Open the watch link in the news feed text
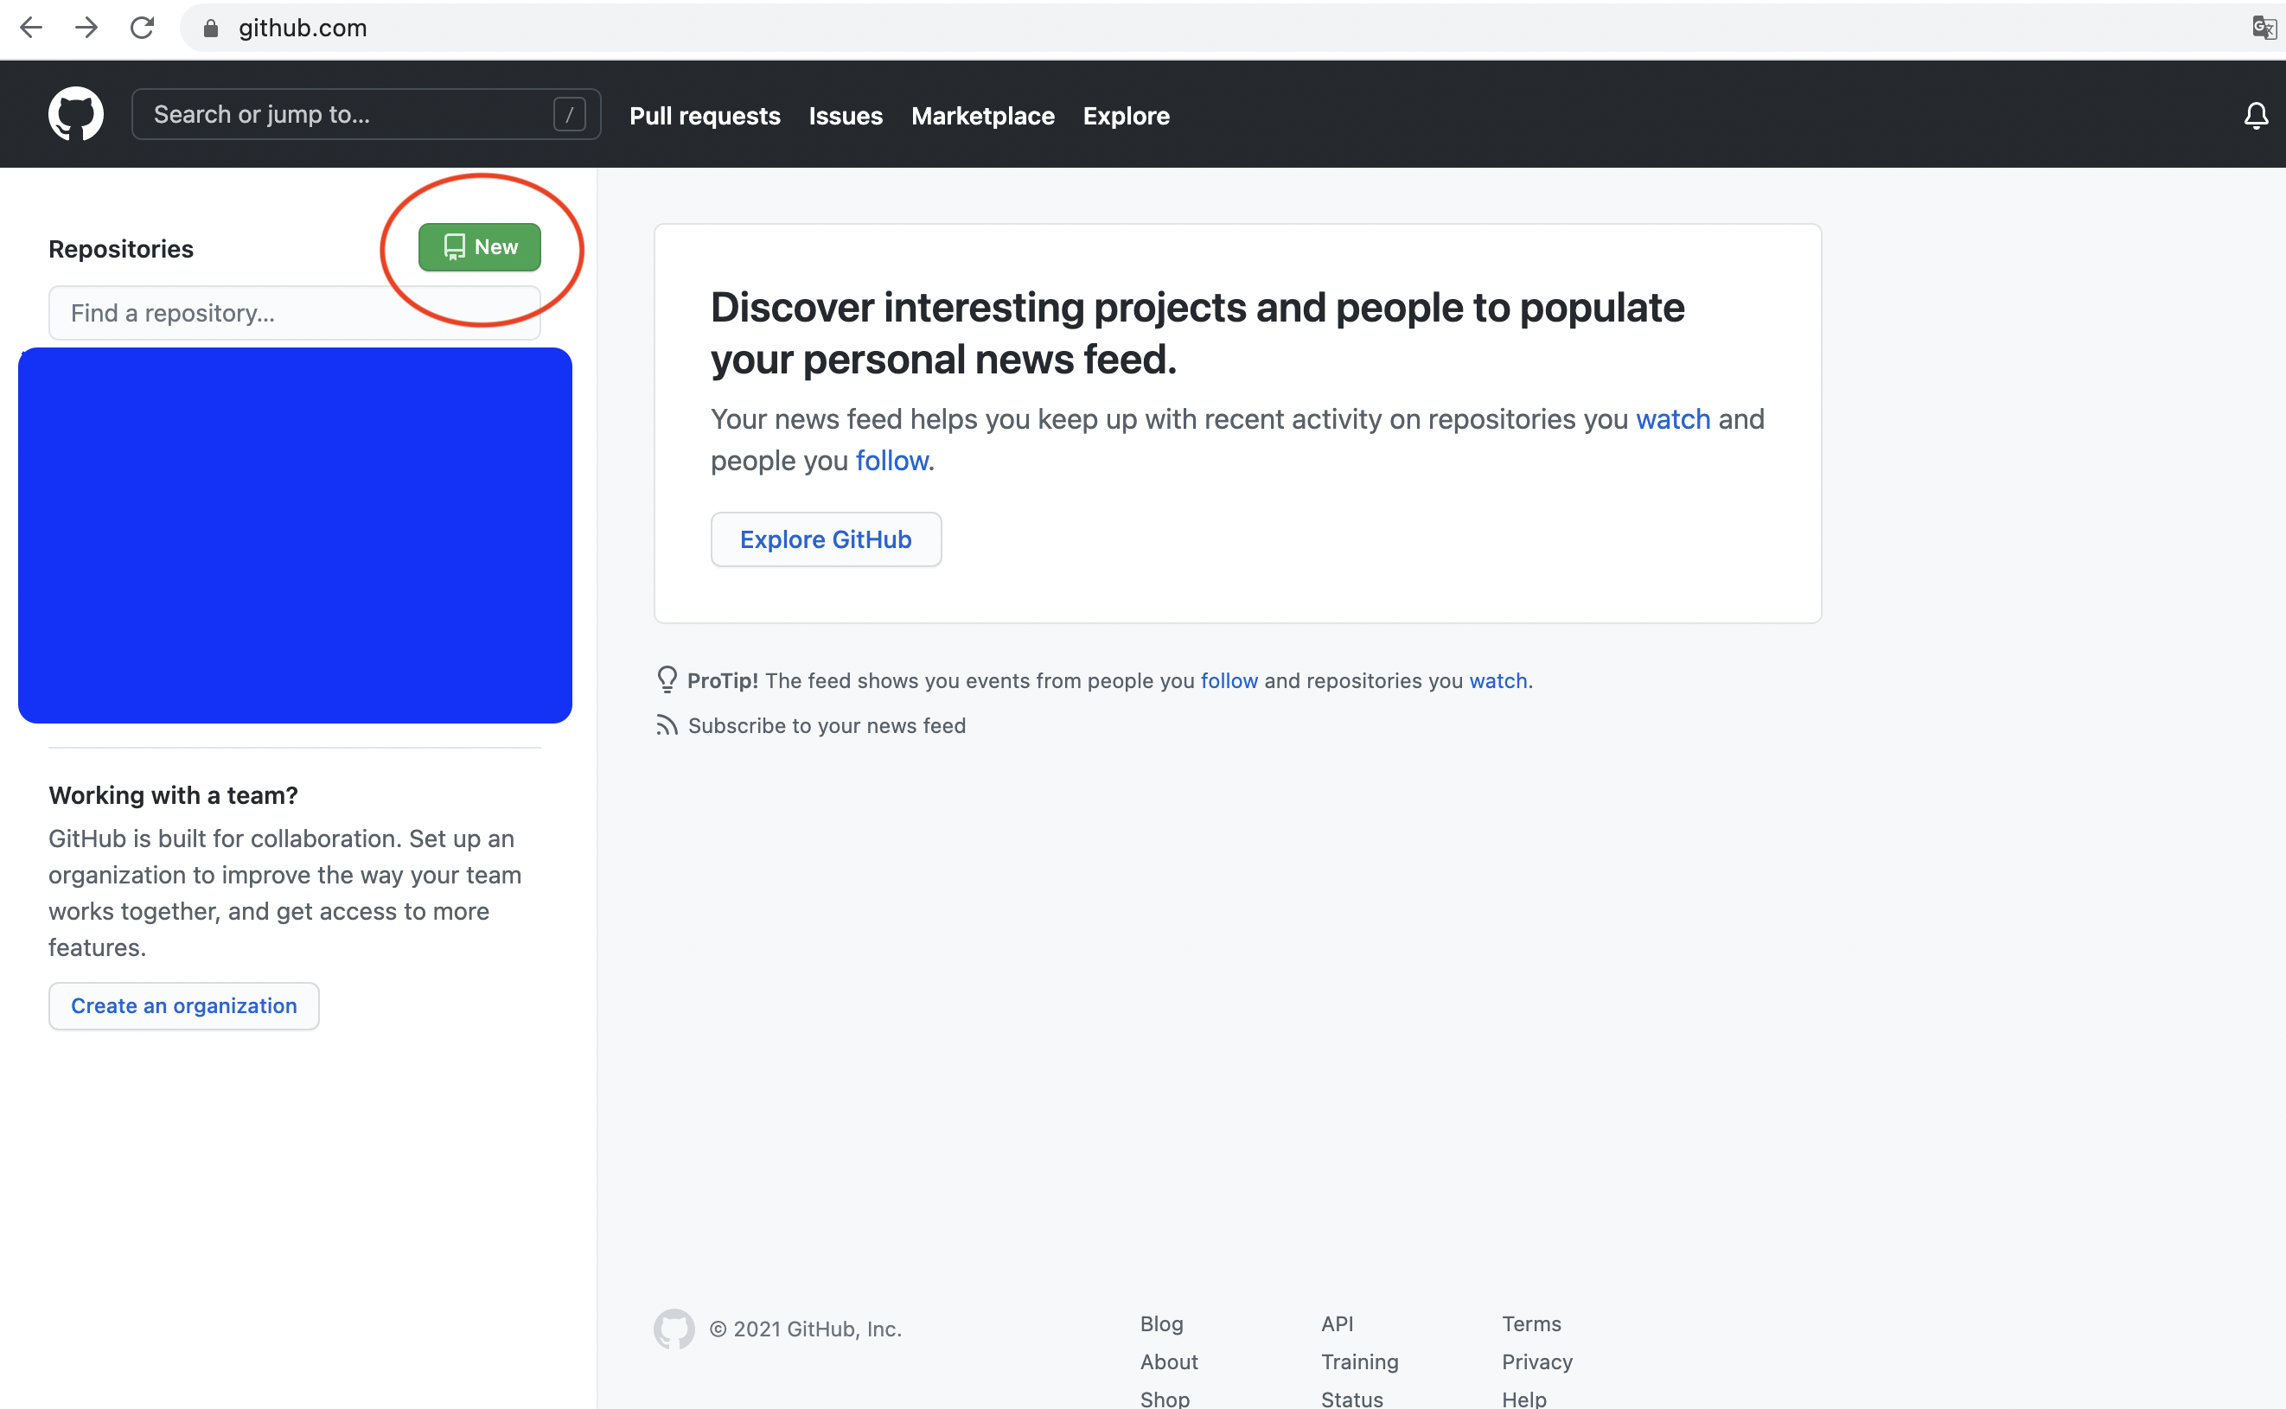 pyautogui.click(x=1673, y=419)
